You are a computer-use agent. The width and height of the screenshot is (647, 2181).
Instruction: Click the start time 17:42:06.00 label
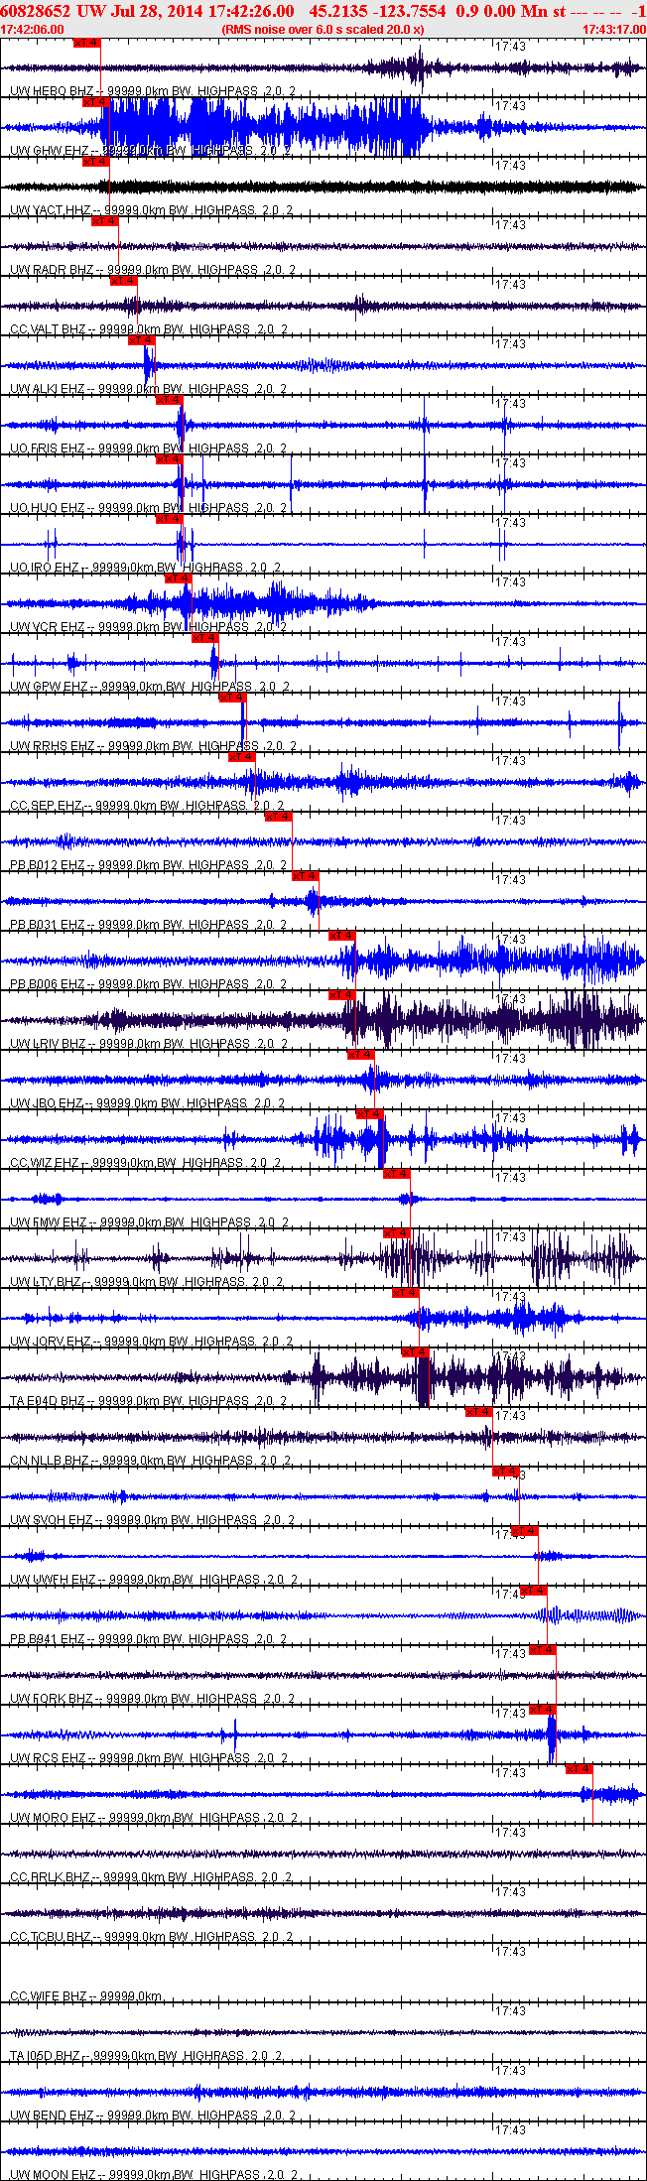33,30
